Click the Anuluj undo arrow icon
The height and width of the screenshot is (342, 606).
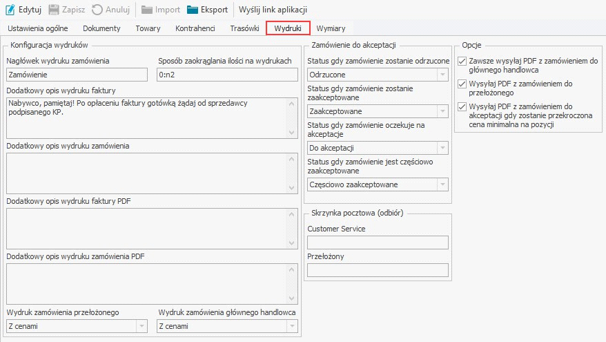(x=97, y=10)
